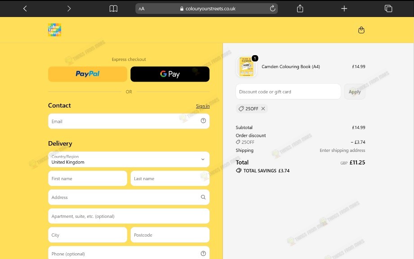Image resolution: width=414 pixels, height=259 pixels.
Task: Tap the share icon in the toolbar
Action: [300, 9]
